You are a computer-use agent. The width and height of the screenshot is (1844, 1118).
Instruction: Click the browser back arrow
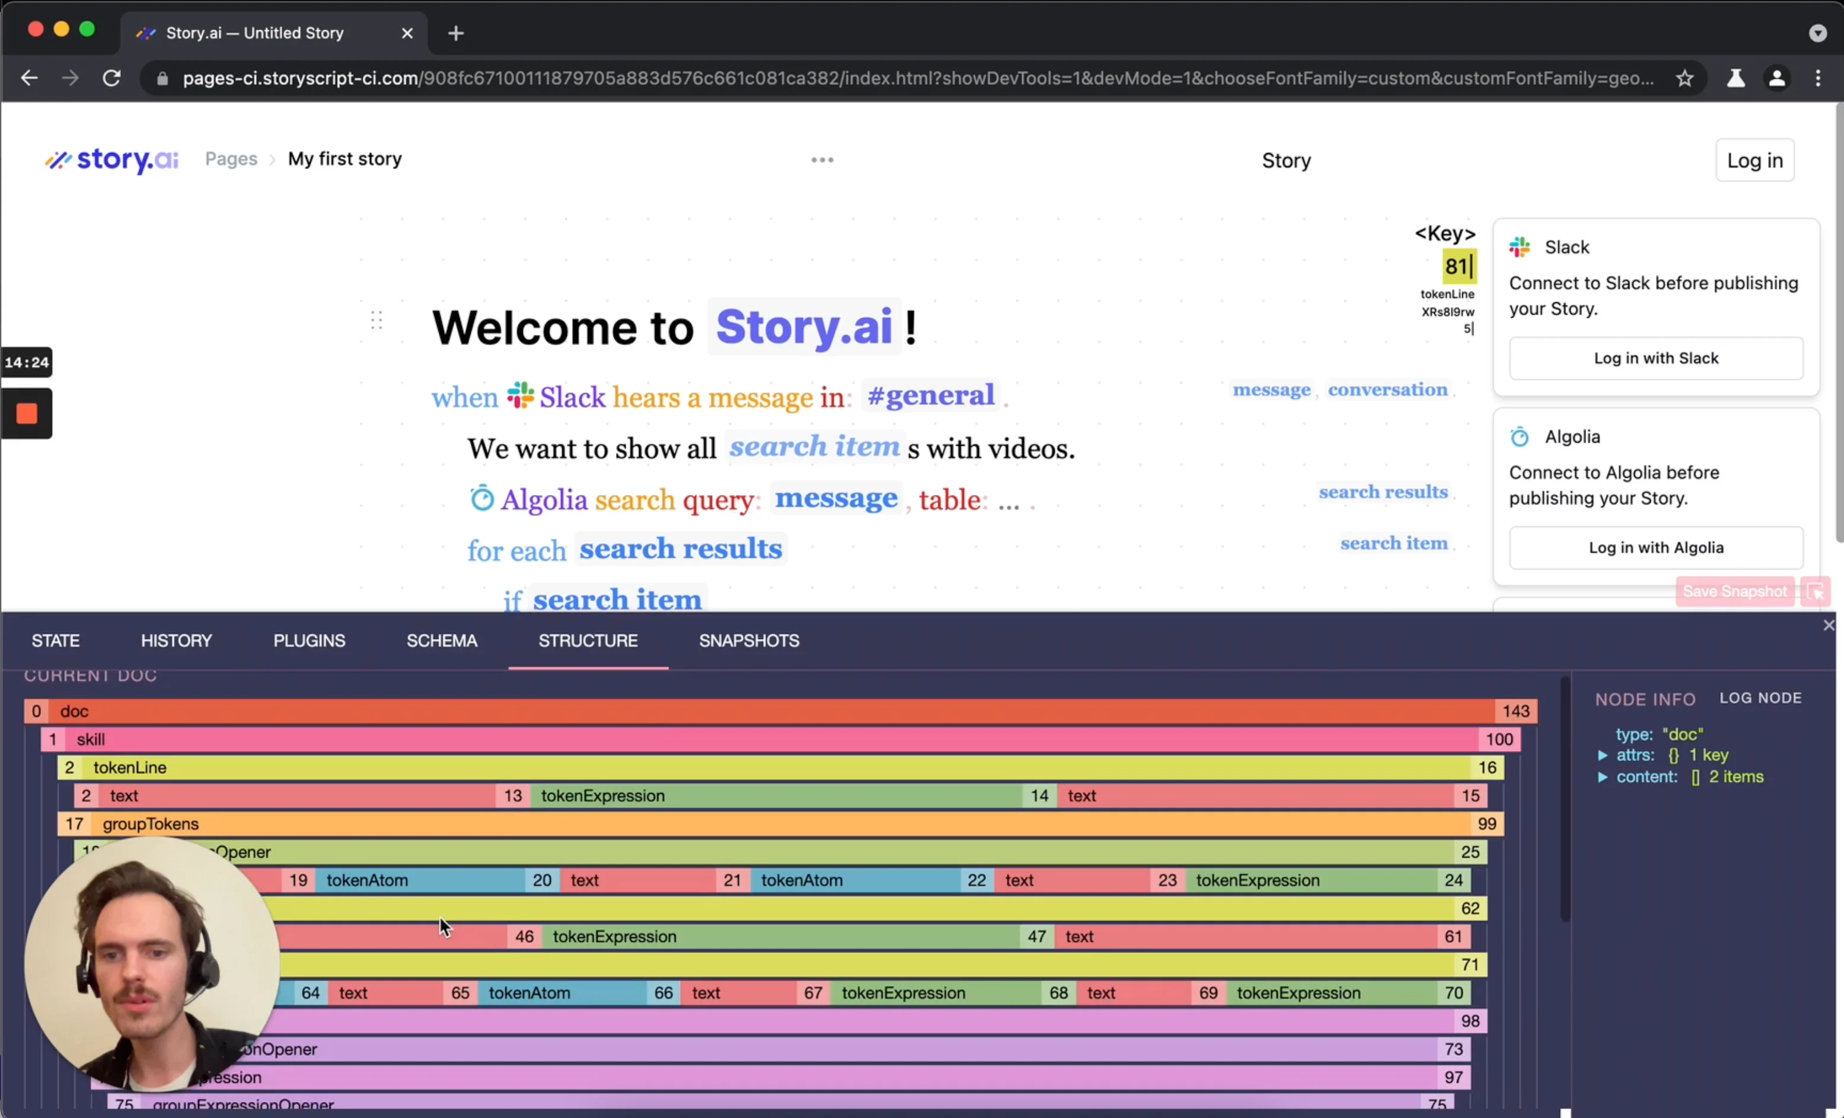pyautogui.click(x=29, y=78)
